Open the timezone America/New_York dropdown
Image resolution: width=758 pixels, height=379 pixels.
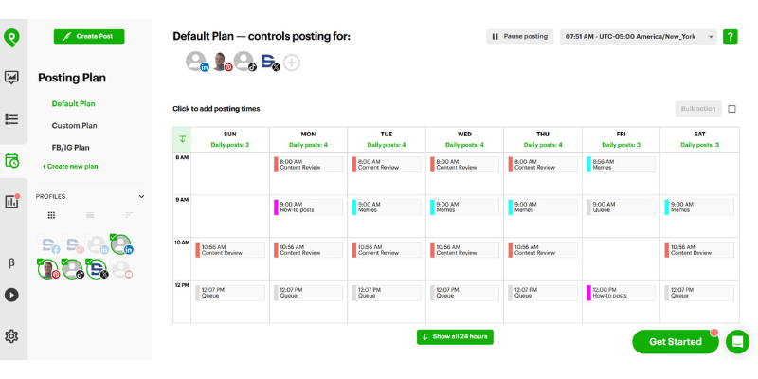coord(640,37)
